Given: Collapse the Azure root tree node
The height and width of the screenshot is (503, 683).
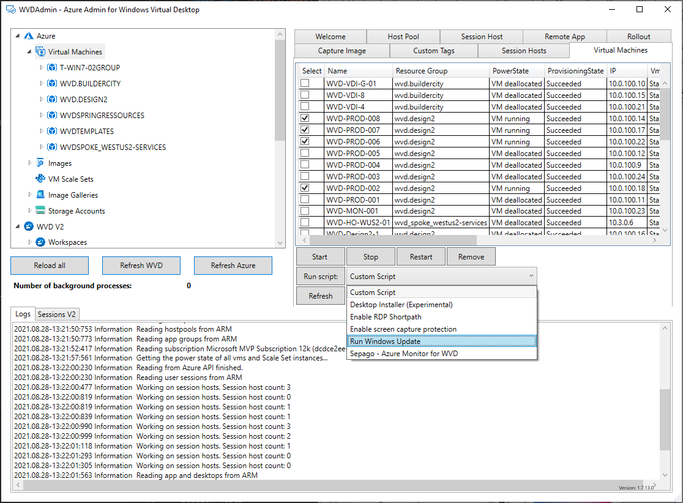Looking at the screenshot, I should 18,35.
